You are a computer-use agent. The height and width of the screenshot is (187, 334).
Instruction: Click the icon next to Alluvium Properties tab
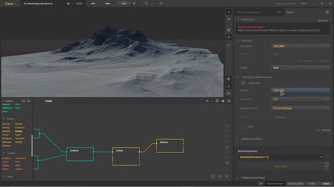pos(279,12)
